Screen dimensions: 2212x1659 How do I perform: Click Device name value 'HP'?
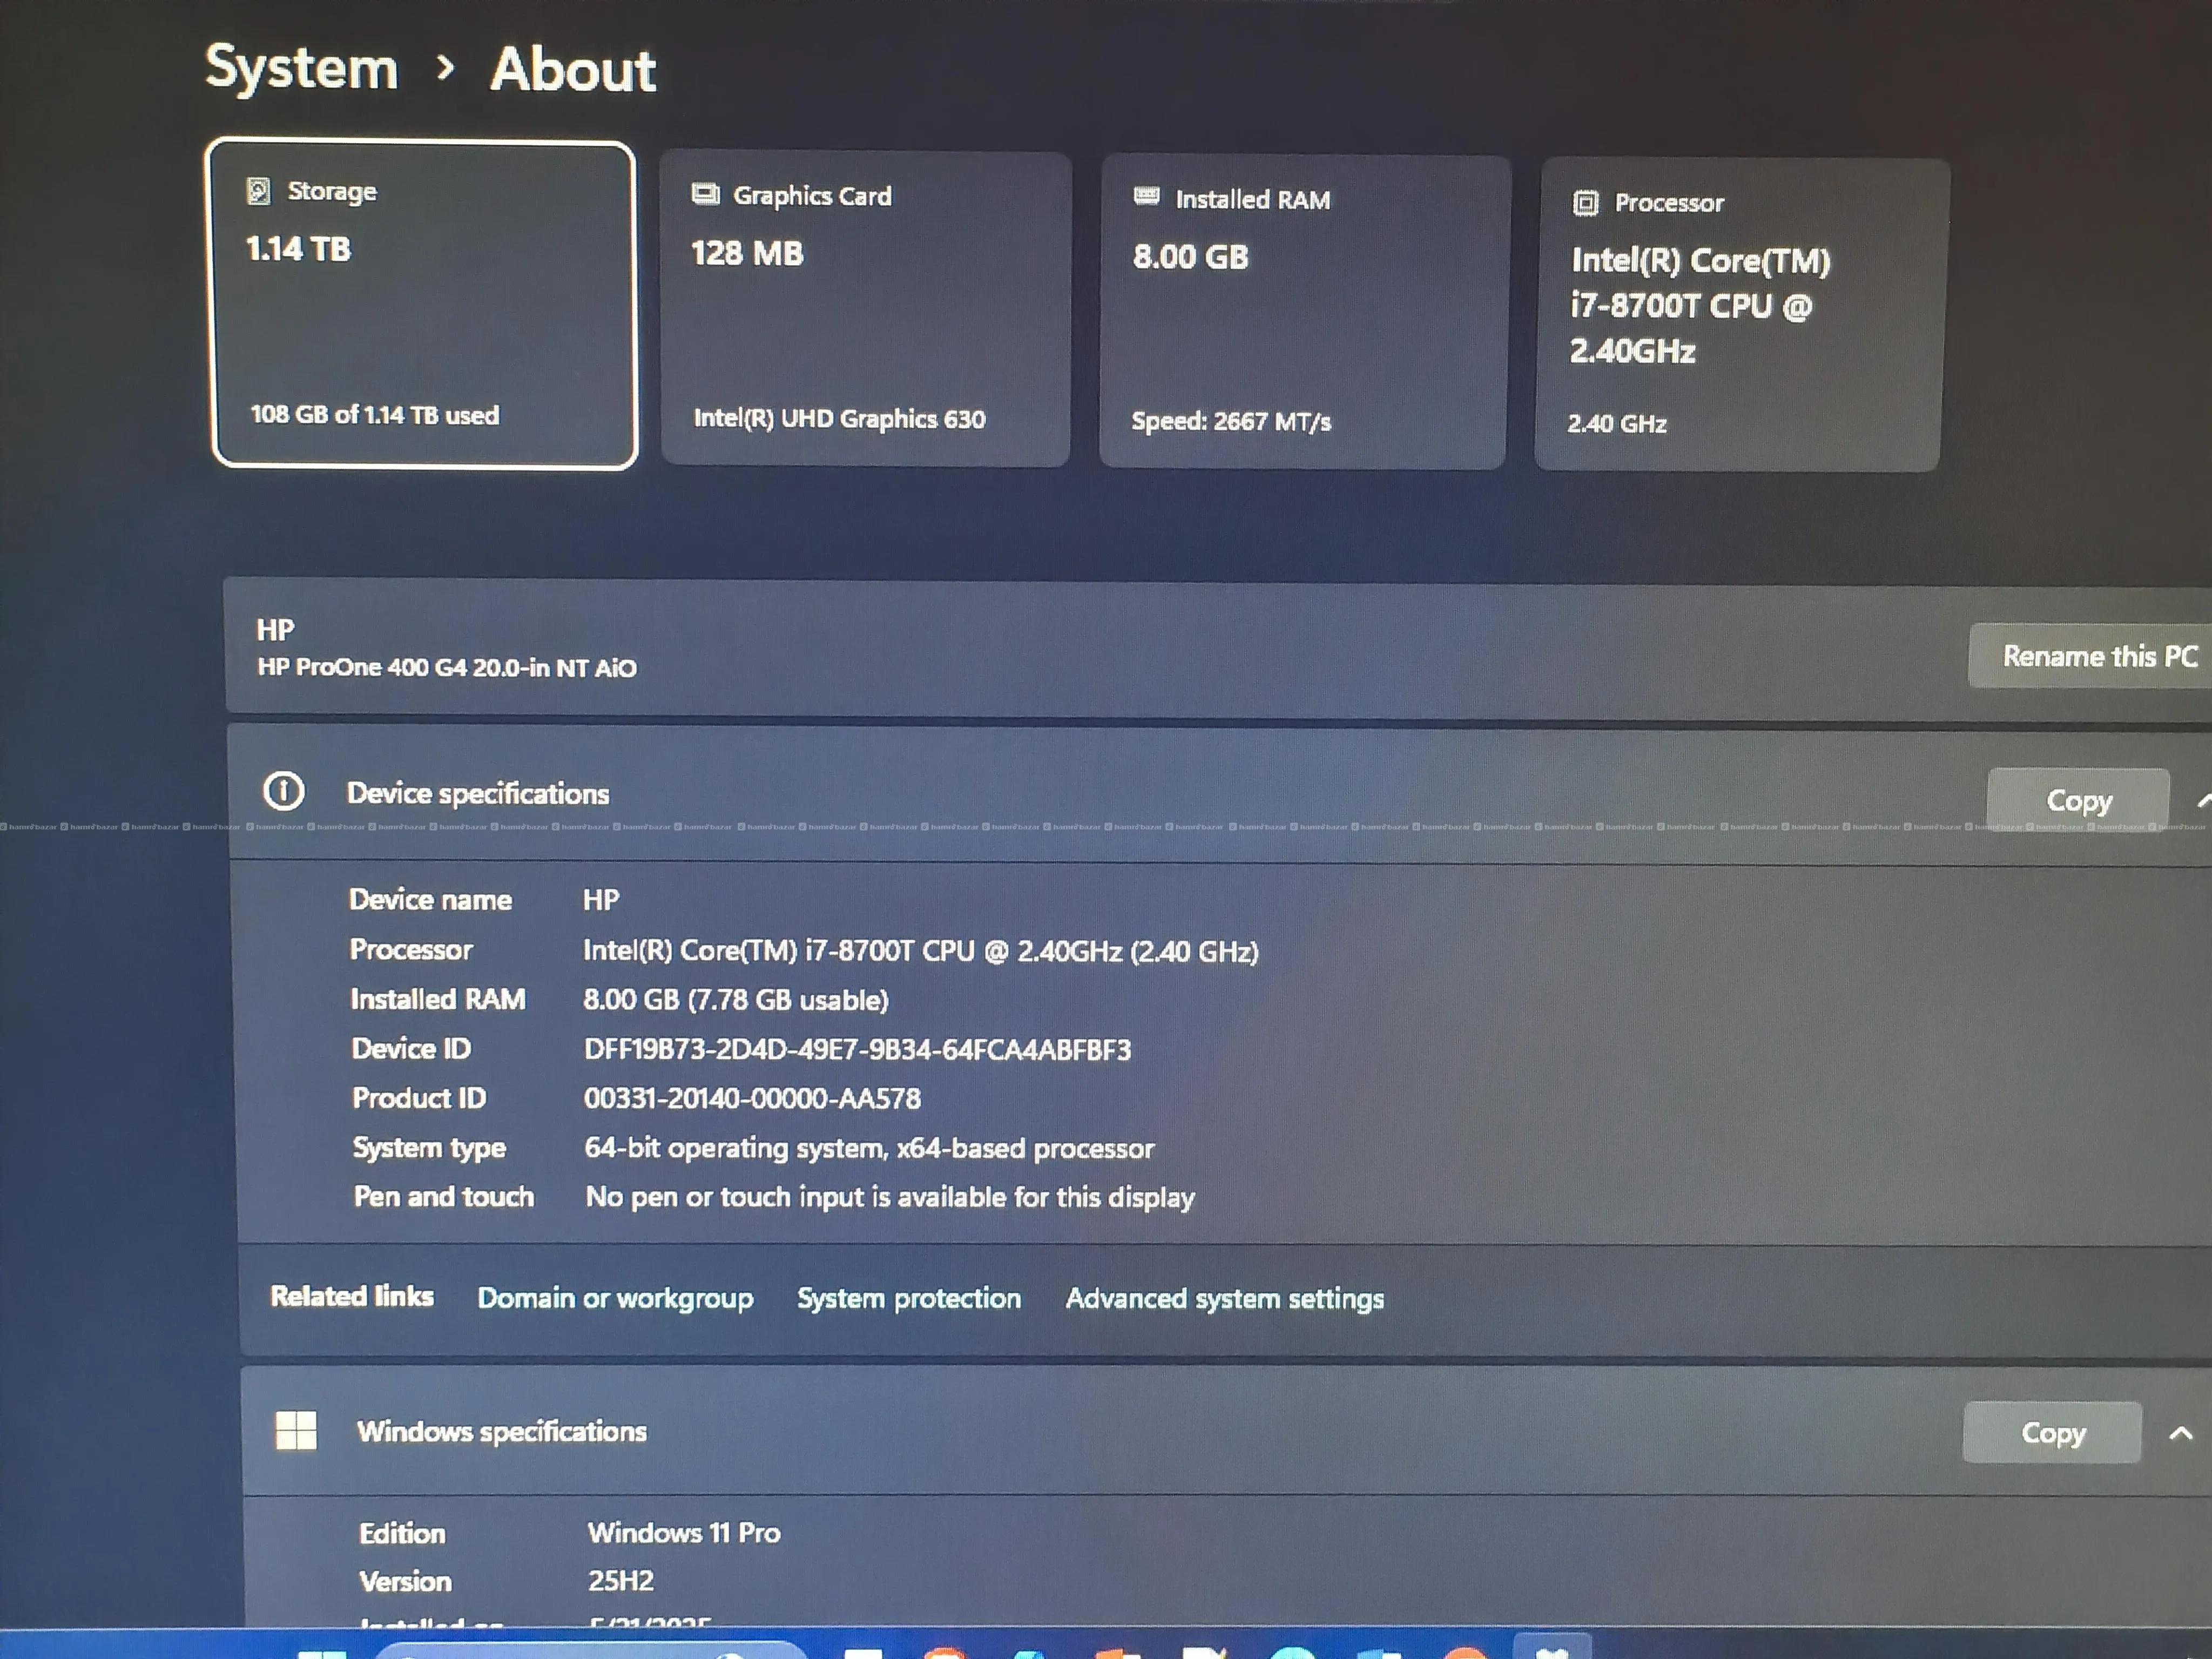[x=601, y=900]
